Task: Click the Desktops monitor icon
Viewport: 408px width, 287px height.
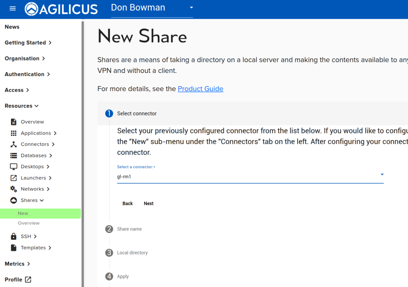Action: point(14,167)
